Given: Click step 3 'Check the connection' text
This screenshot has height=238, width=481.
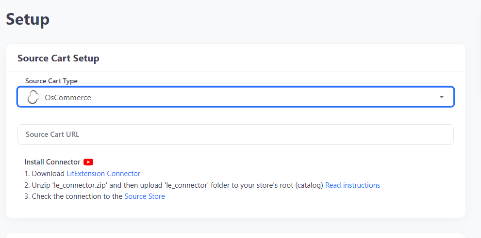Looking at the screenshot, I should [x=74, y=196].
